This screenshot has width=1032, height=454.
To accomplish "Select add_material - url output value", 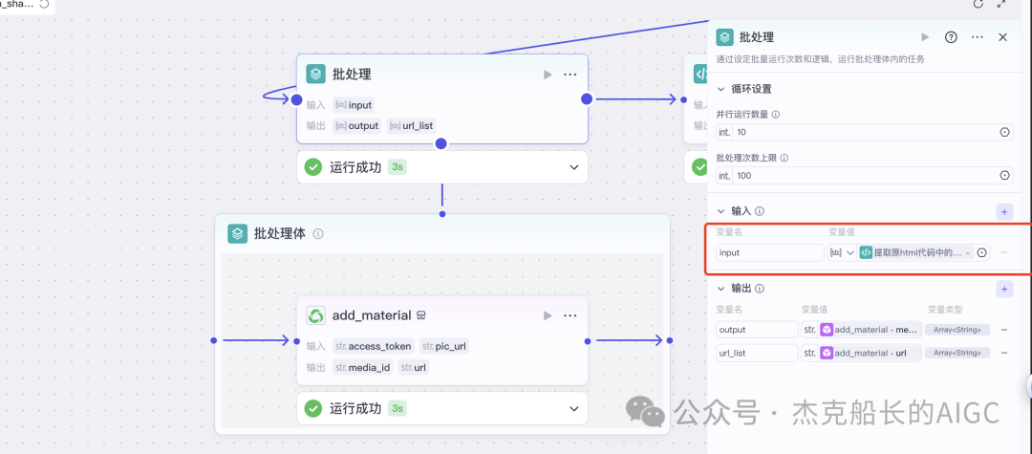I will (x=870, y=354).
